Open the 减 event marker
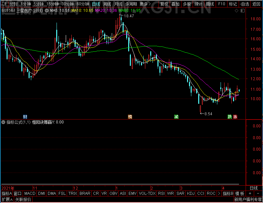The image size is (263, 203). pyautogui.click(x=176, y=117)
